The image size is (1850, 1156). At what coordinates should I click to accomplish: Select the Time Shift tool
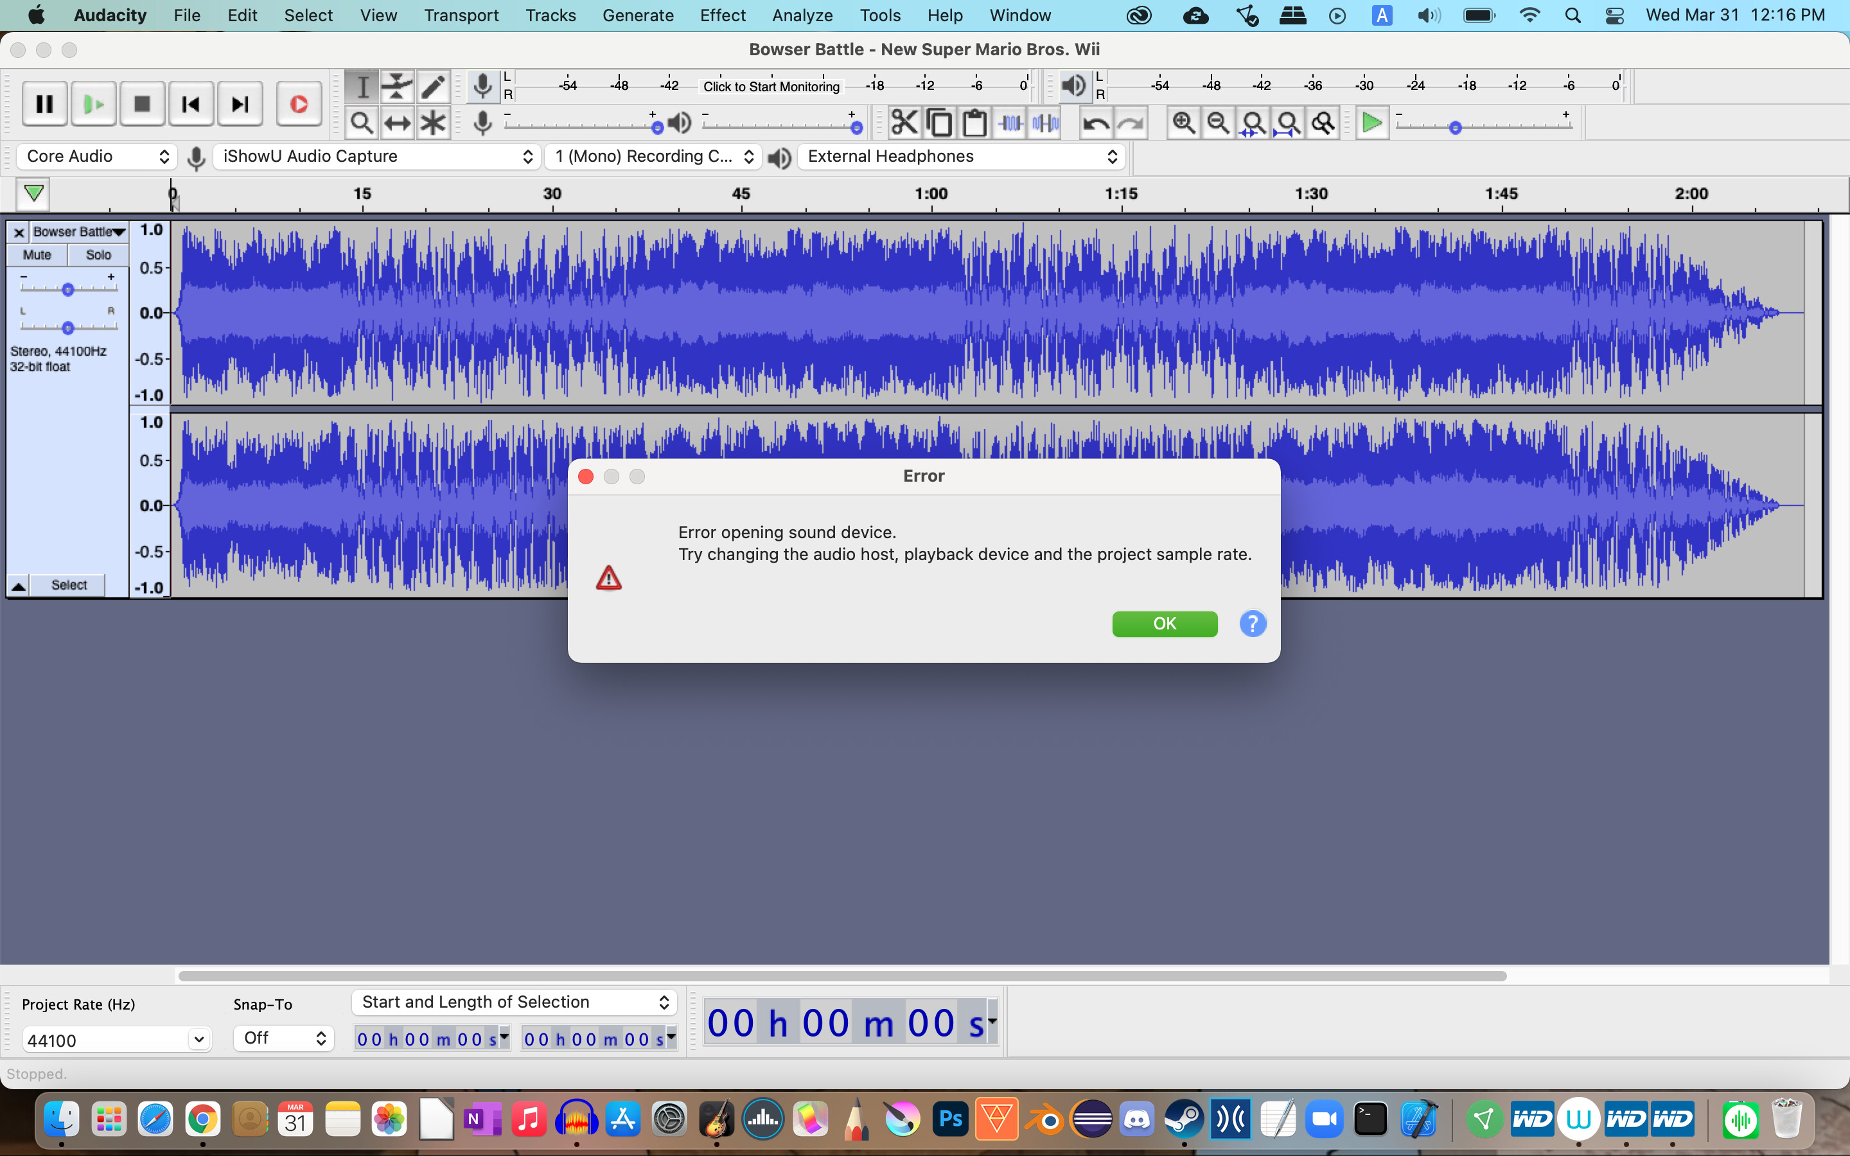coord(398,122)
